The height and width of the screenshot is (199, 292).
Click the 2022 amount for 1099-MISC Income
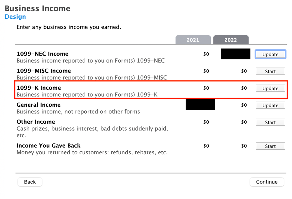click(x=244, y=71)
